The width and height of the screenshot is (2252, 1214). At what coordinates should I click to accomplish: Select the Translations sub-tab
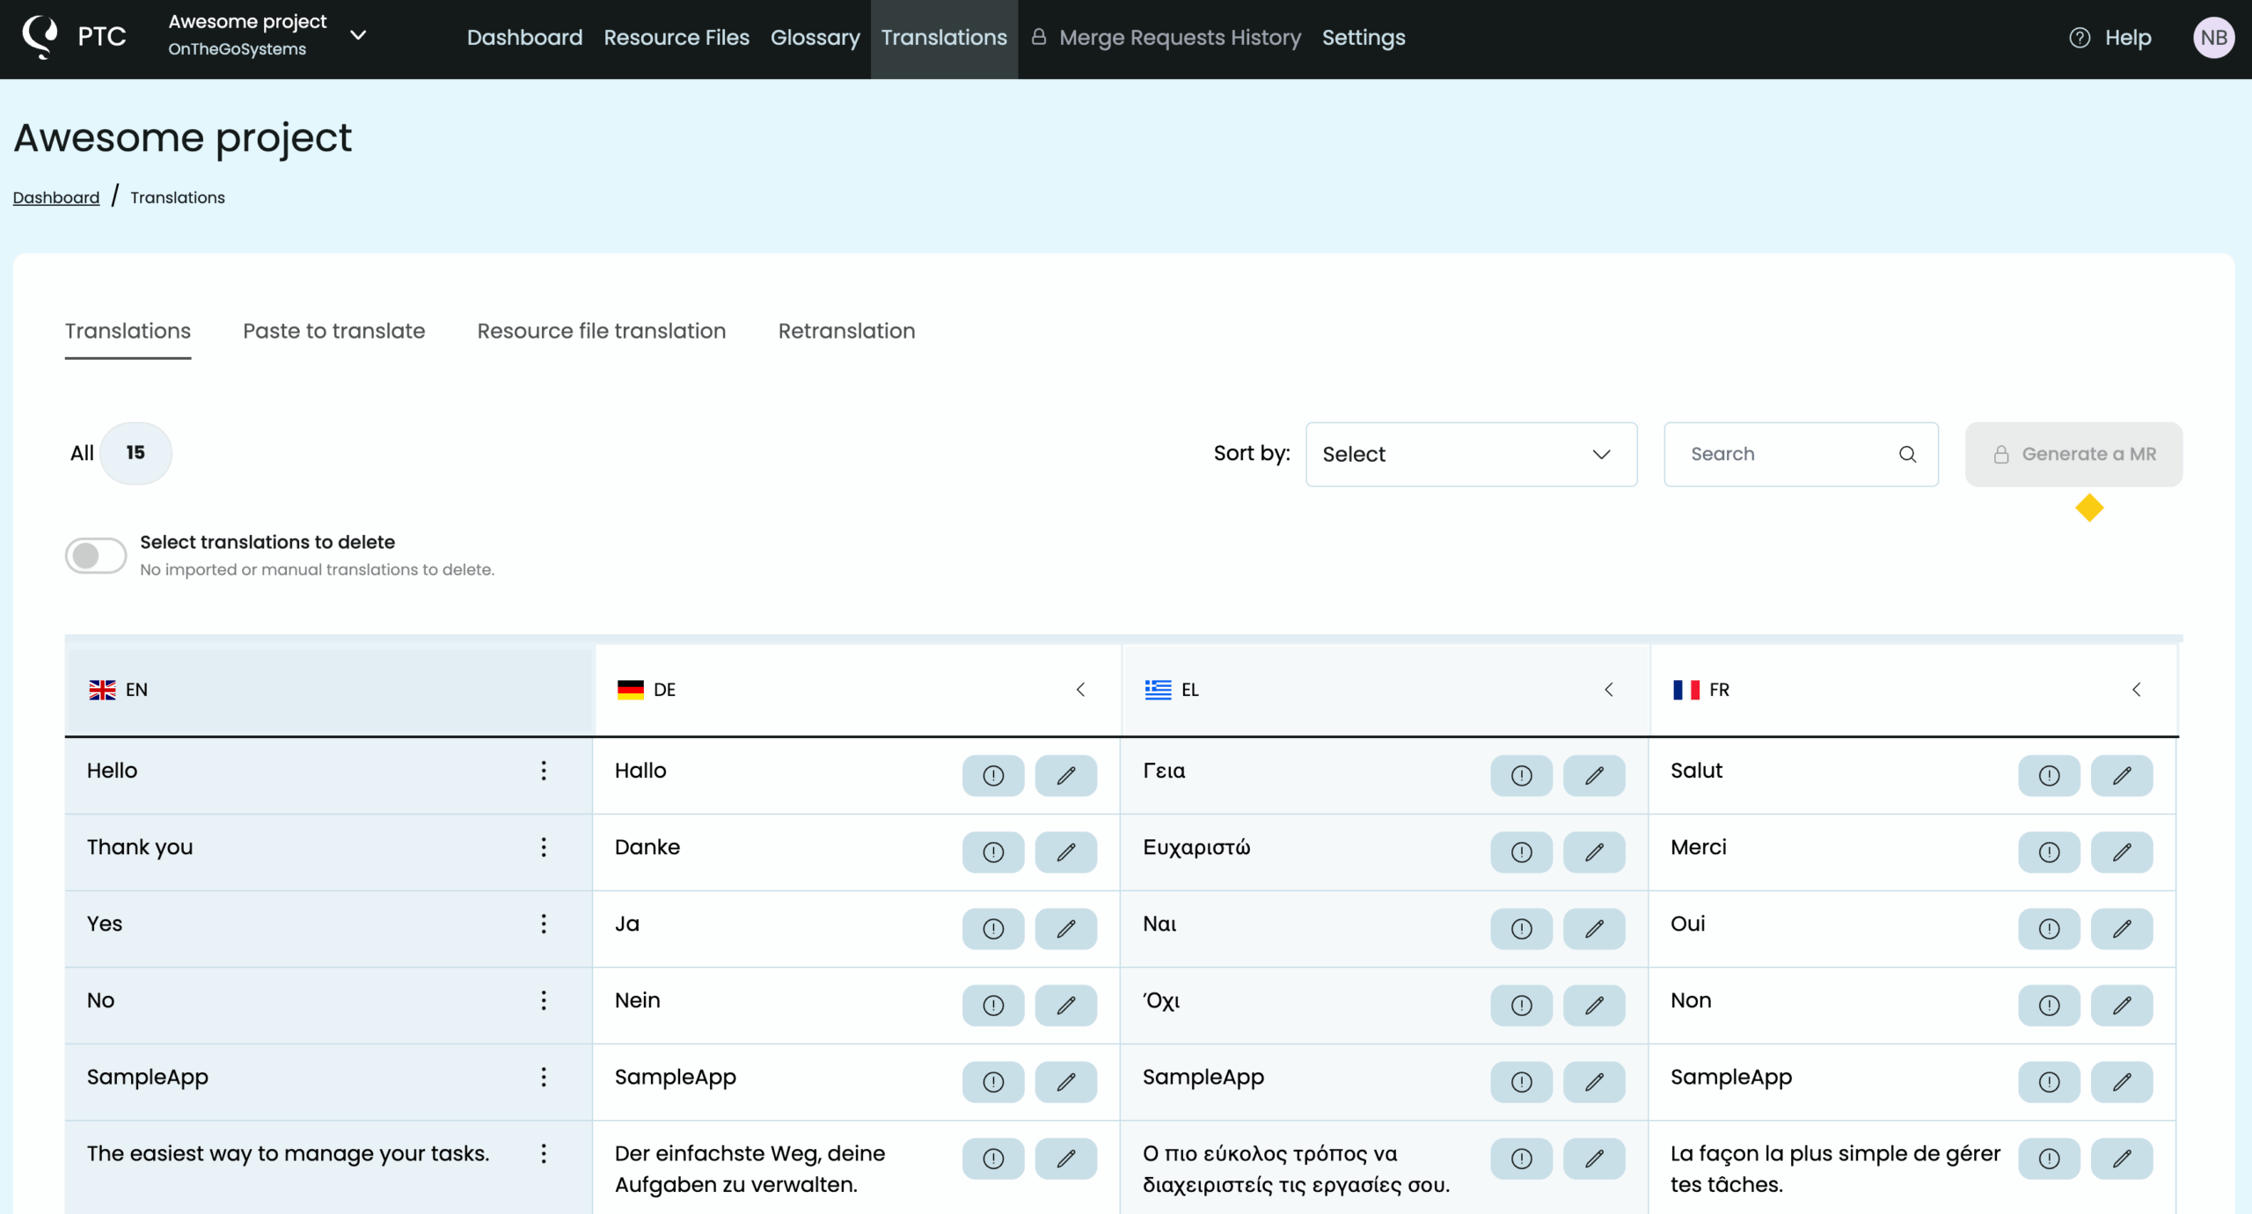tap(128, 331)
